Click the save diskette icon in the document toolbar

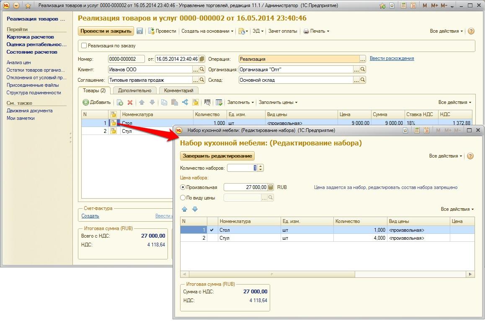click(x=139, y=31)
